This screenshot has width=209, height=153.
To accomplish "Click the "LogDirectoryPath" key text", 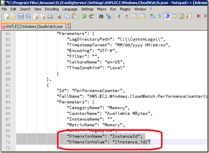I will pyautogui.click(x=90, y=39).
